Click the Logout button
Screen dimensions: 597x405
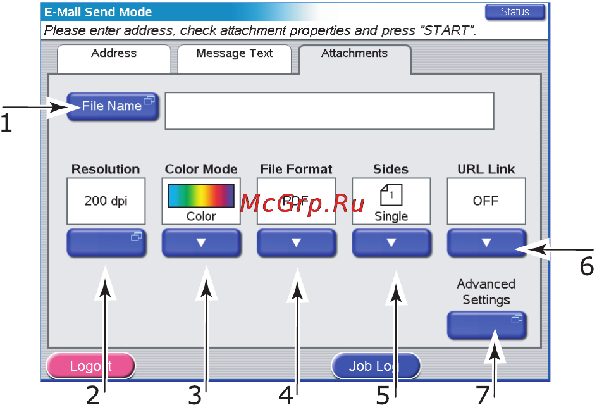[x=90, y=366]
